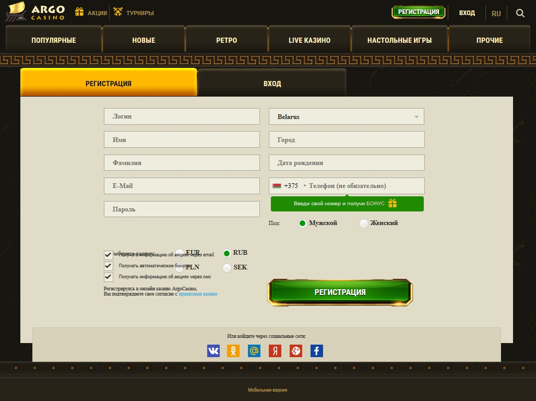The width and height of the screenshot is (536, 401).
Task: Toggle automatic bonuses checkbox
Action: pos(109,266)
